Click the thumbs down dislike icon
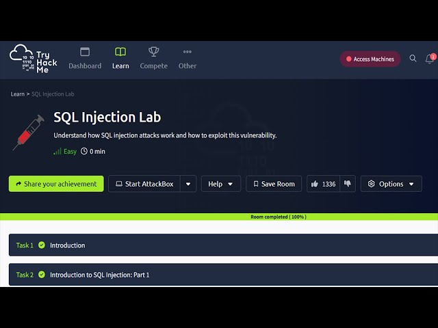The height and width of the screenshot is (328, 438). click(348, 184)
